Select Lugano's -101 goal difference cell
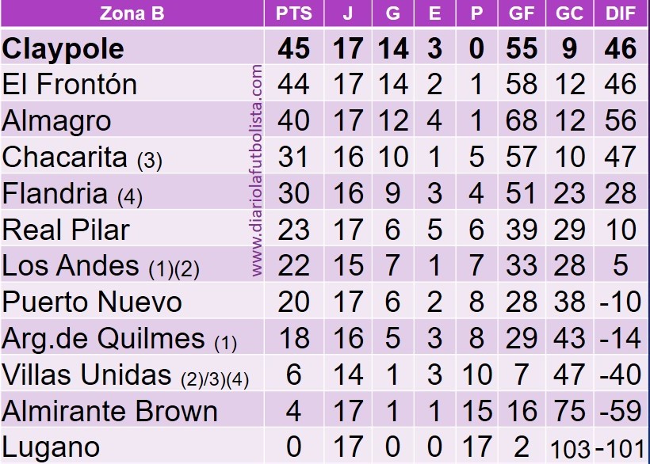This screenshot has height=464, width=650. (620, 448)
